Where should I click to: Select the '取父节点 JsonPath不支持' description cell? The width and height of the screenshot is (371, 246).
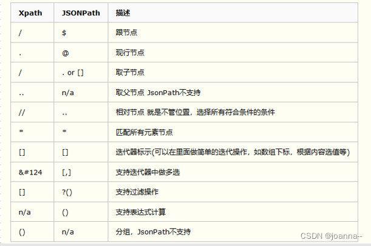click(x=233, y=92)
